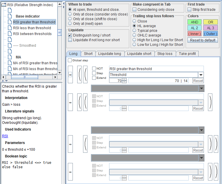
Task: Click the red '( Inner )' color swatch
Action: (x=195, y=34)
